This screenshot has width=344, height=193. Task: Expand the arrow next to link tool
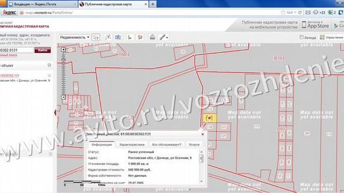pyautogui.click(x=167, y=38)
